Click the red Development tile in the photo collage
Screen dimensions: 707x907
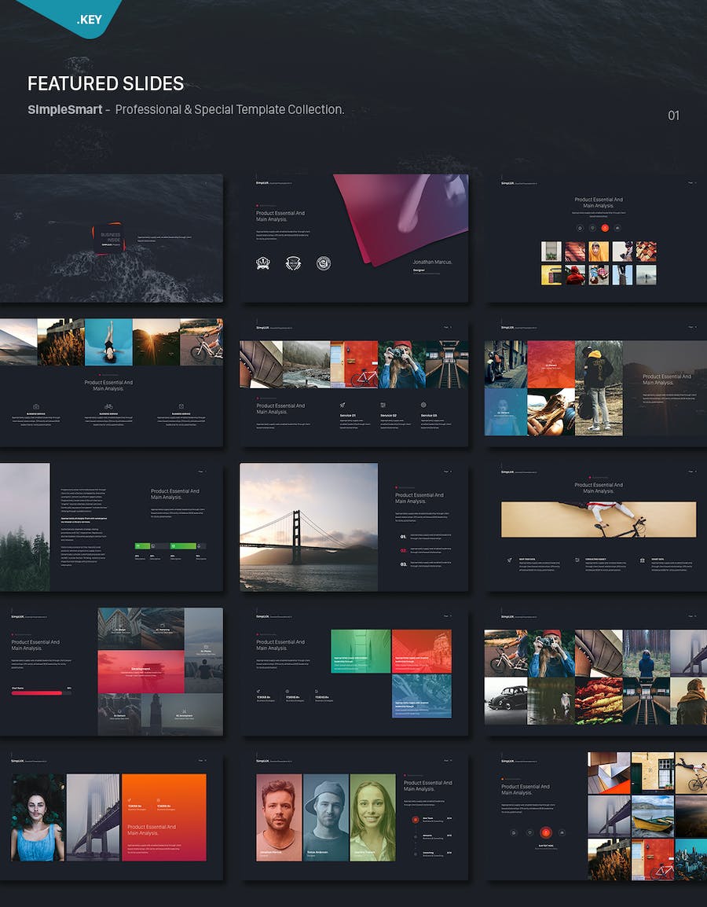[x=141, y=671]
